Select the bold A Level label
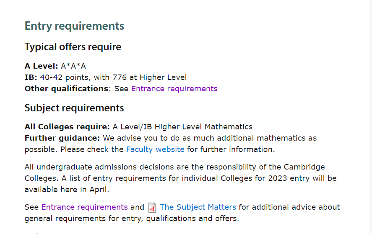Image resolution: width=372 pixels, height=234 pixels. [41, 66]
